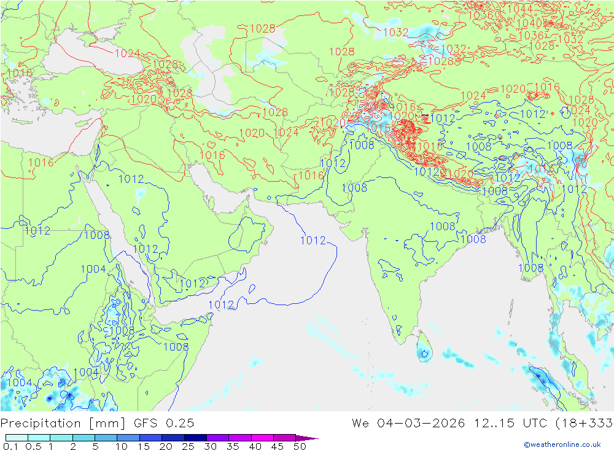Click the legend value '0.5'

click(33, 446)
